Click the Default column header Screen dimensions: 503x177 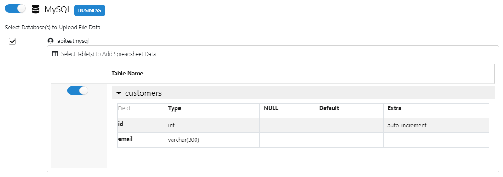[x=329, y=108]
